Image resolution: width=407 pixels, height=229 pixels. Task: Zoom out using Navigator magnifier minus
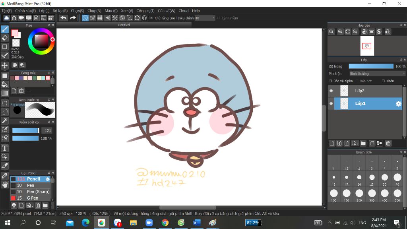(x=355, y=32)
